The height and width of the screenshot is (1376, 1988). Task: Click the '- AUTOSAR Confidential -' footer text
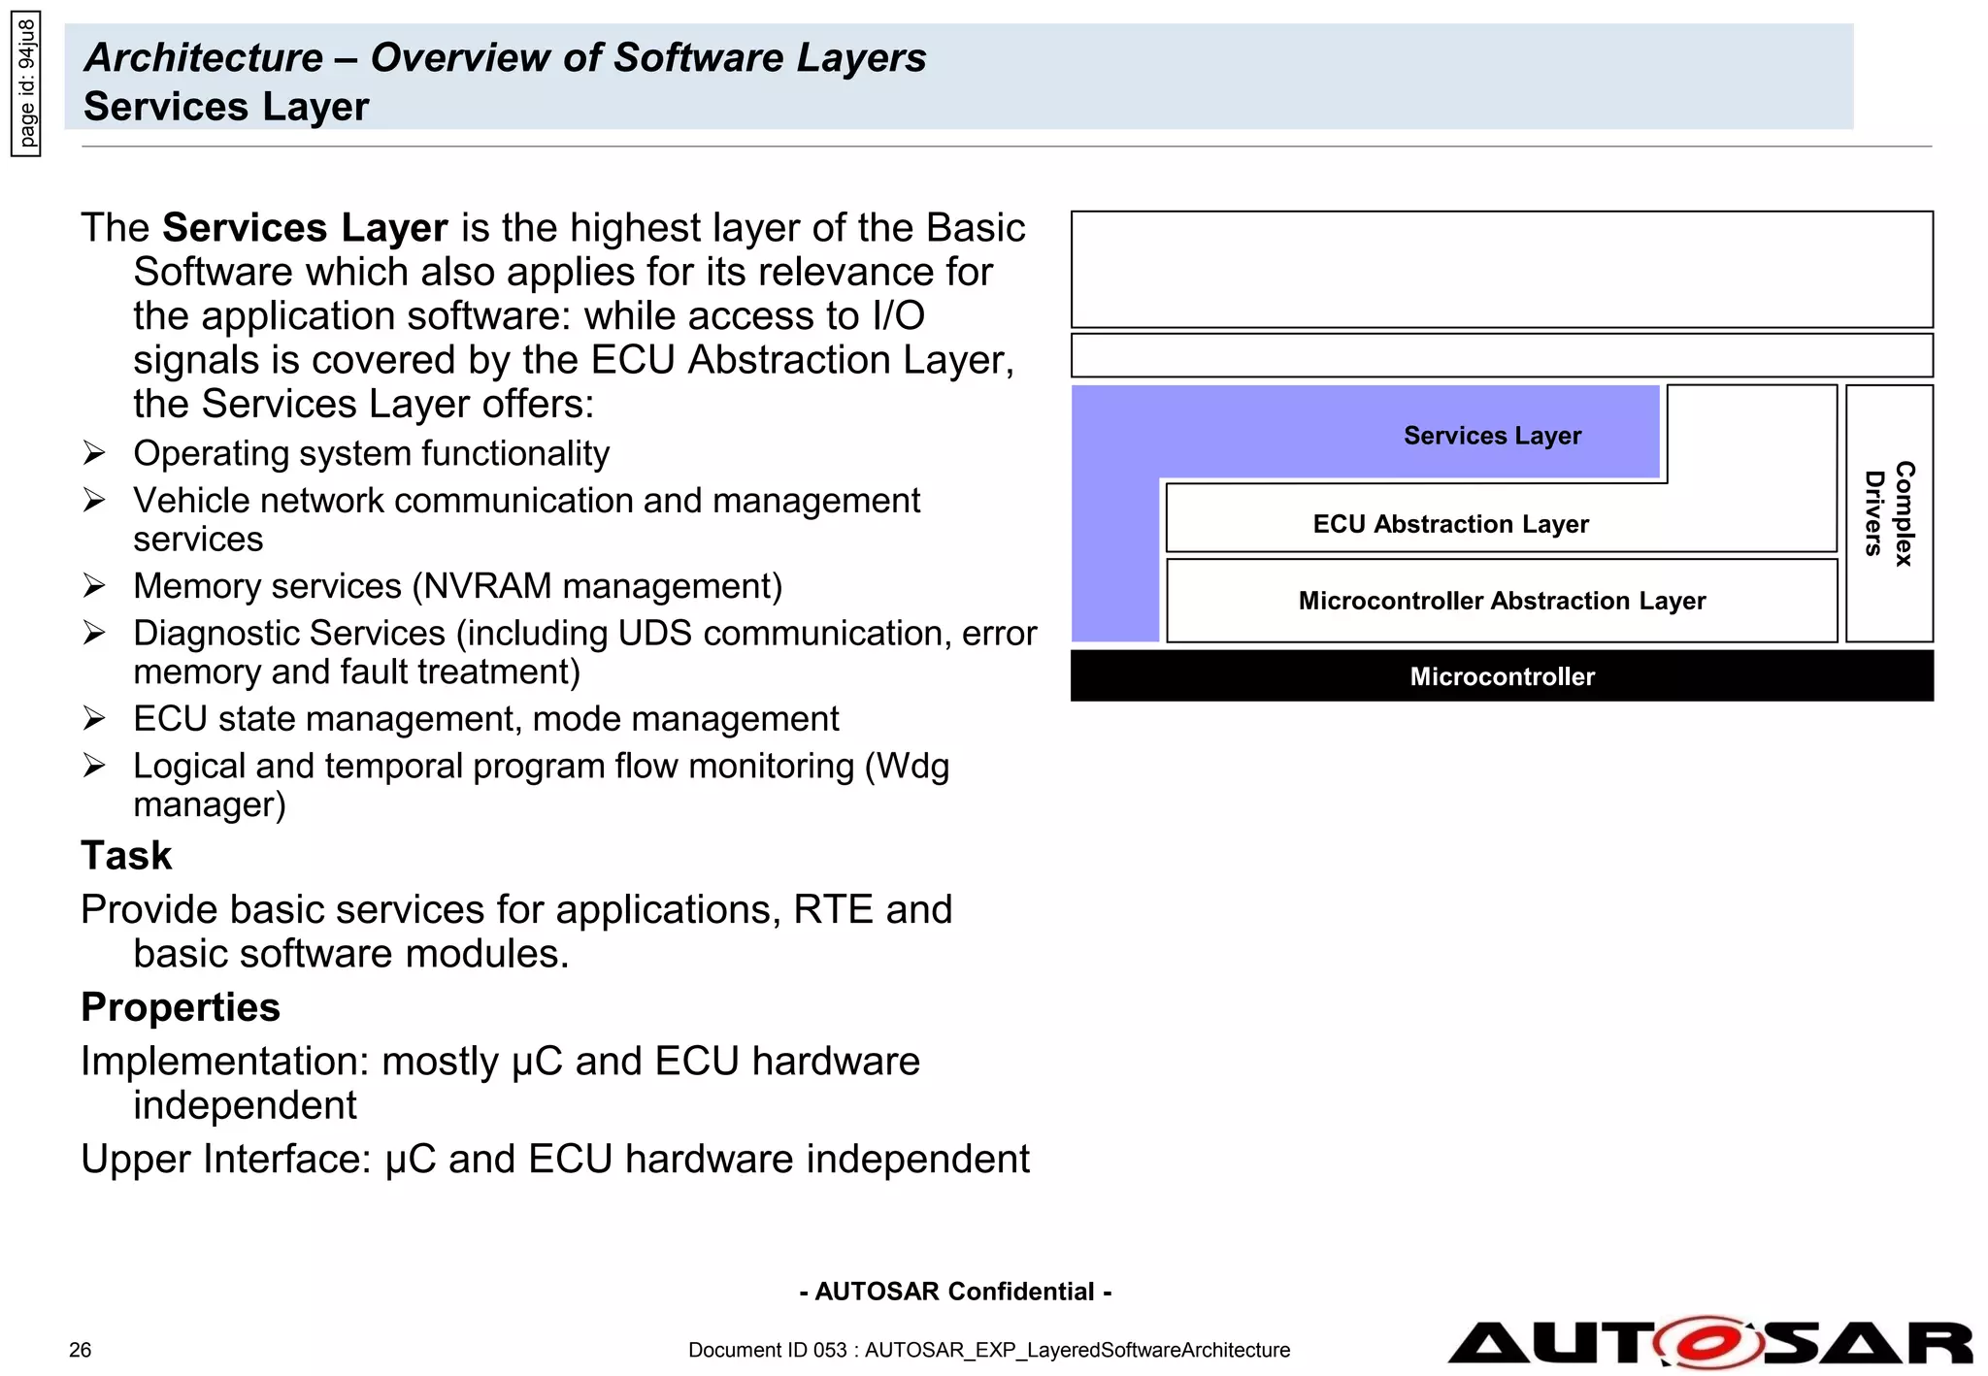coord(955,1292)
